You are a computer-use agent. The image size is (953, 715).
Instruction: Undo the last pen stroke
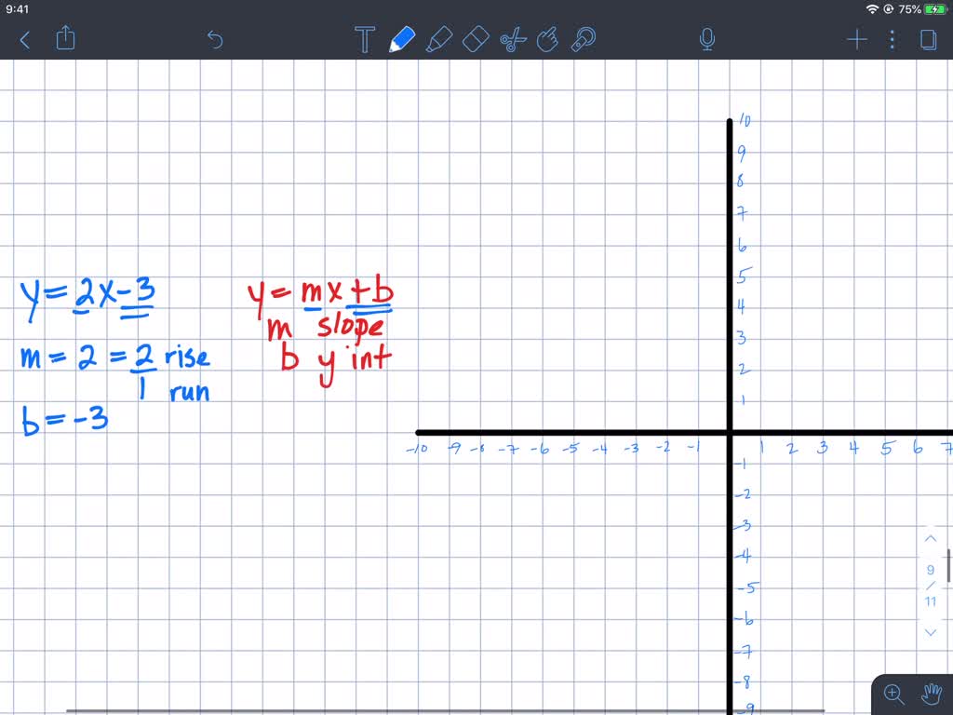[x=214, y=40]
